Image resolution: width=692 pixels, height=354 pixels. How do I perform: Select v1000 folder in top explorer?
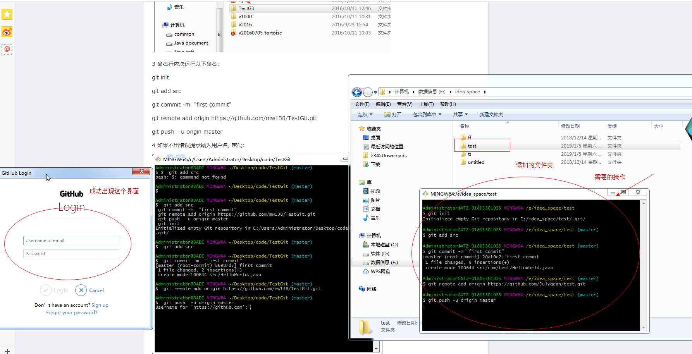click(241, 16)
